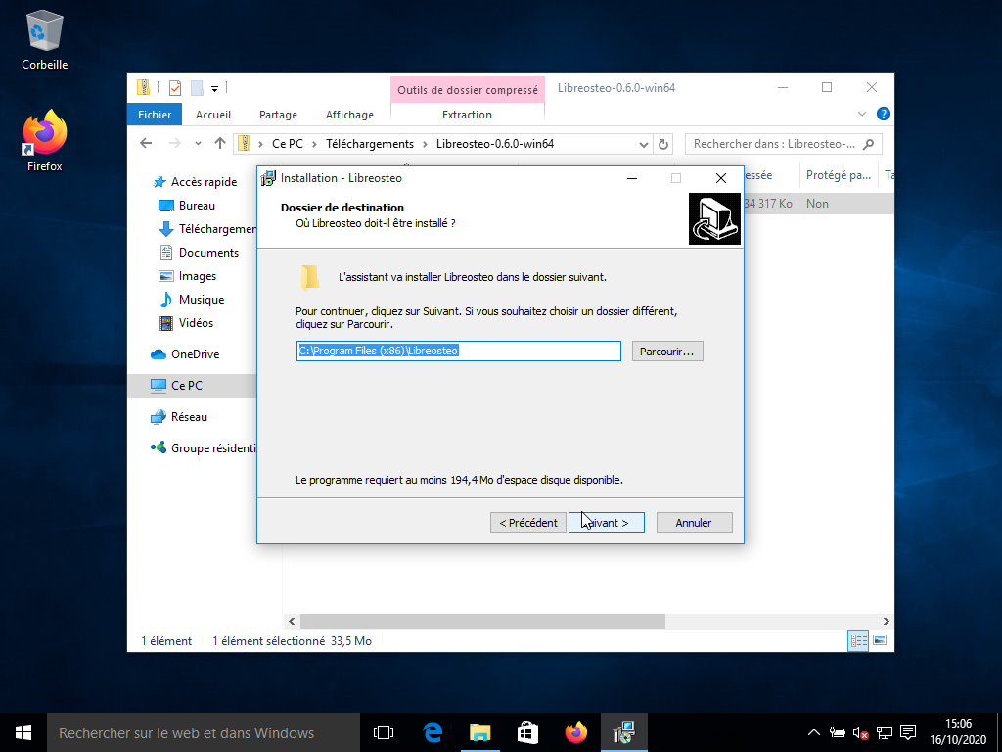Open the network tray icon
1002x752 pixels.
pyautogui.click(x=885, y=732)
